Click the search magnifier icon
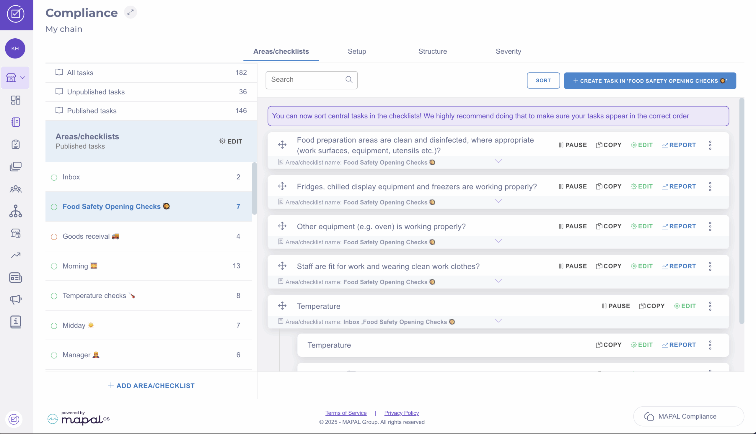 point(349,80)
